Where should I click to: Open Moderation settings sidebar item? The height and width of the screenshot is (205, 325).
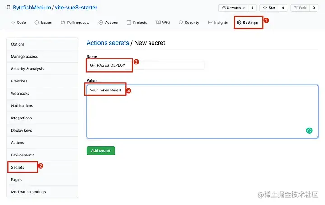coord(42,192)
